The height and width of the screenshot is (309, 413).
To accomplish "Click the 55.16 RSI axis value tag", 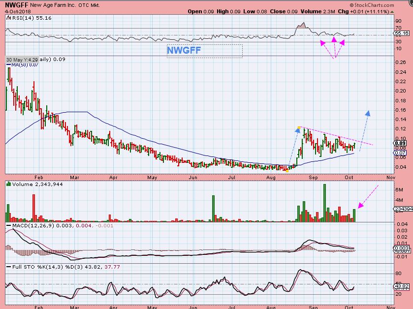I will (x=402, y=33).
